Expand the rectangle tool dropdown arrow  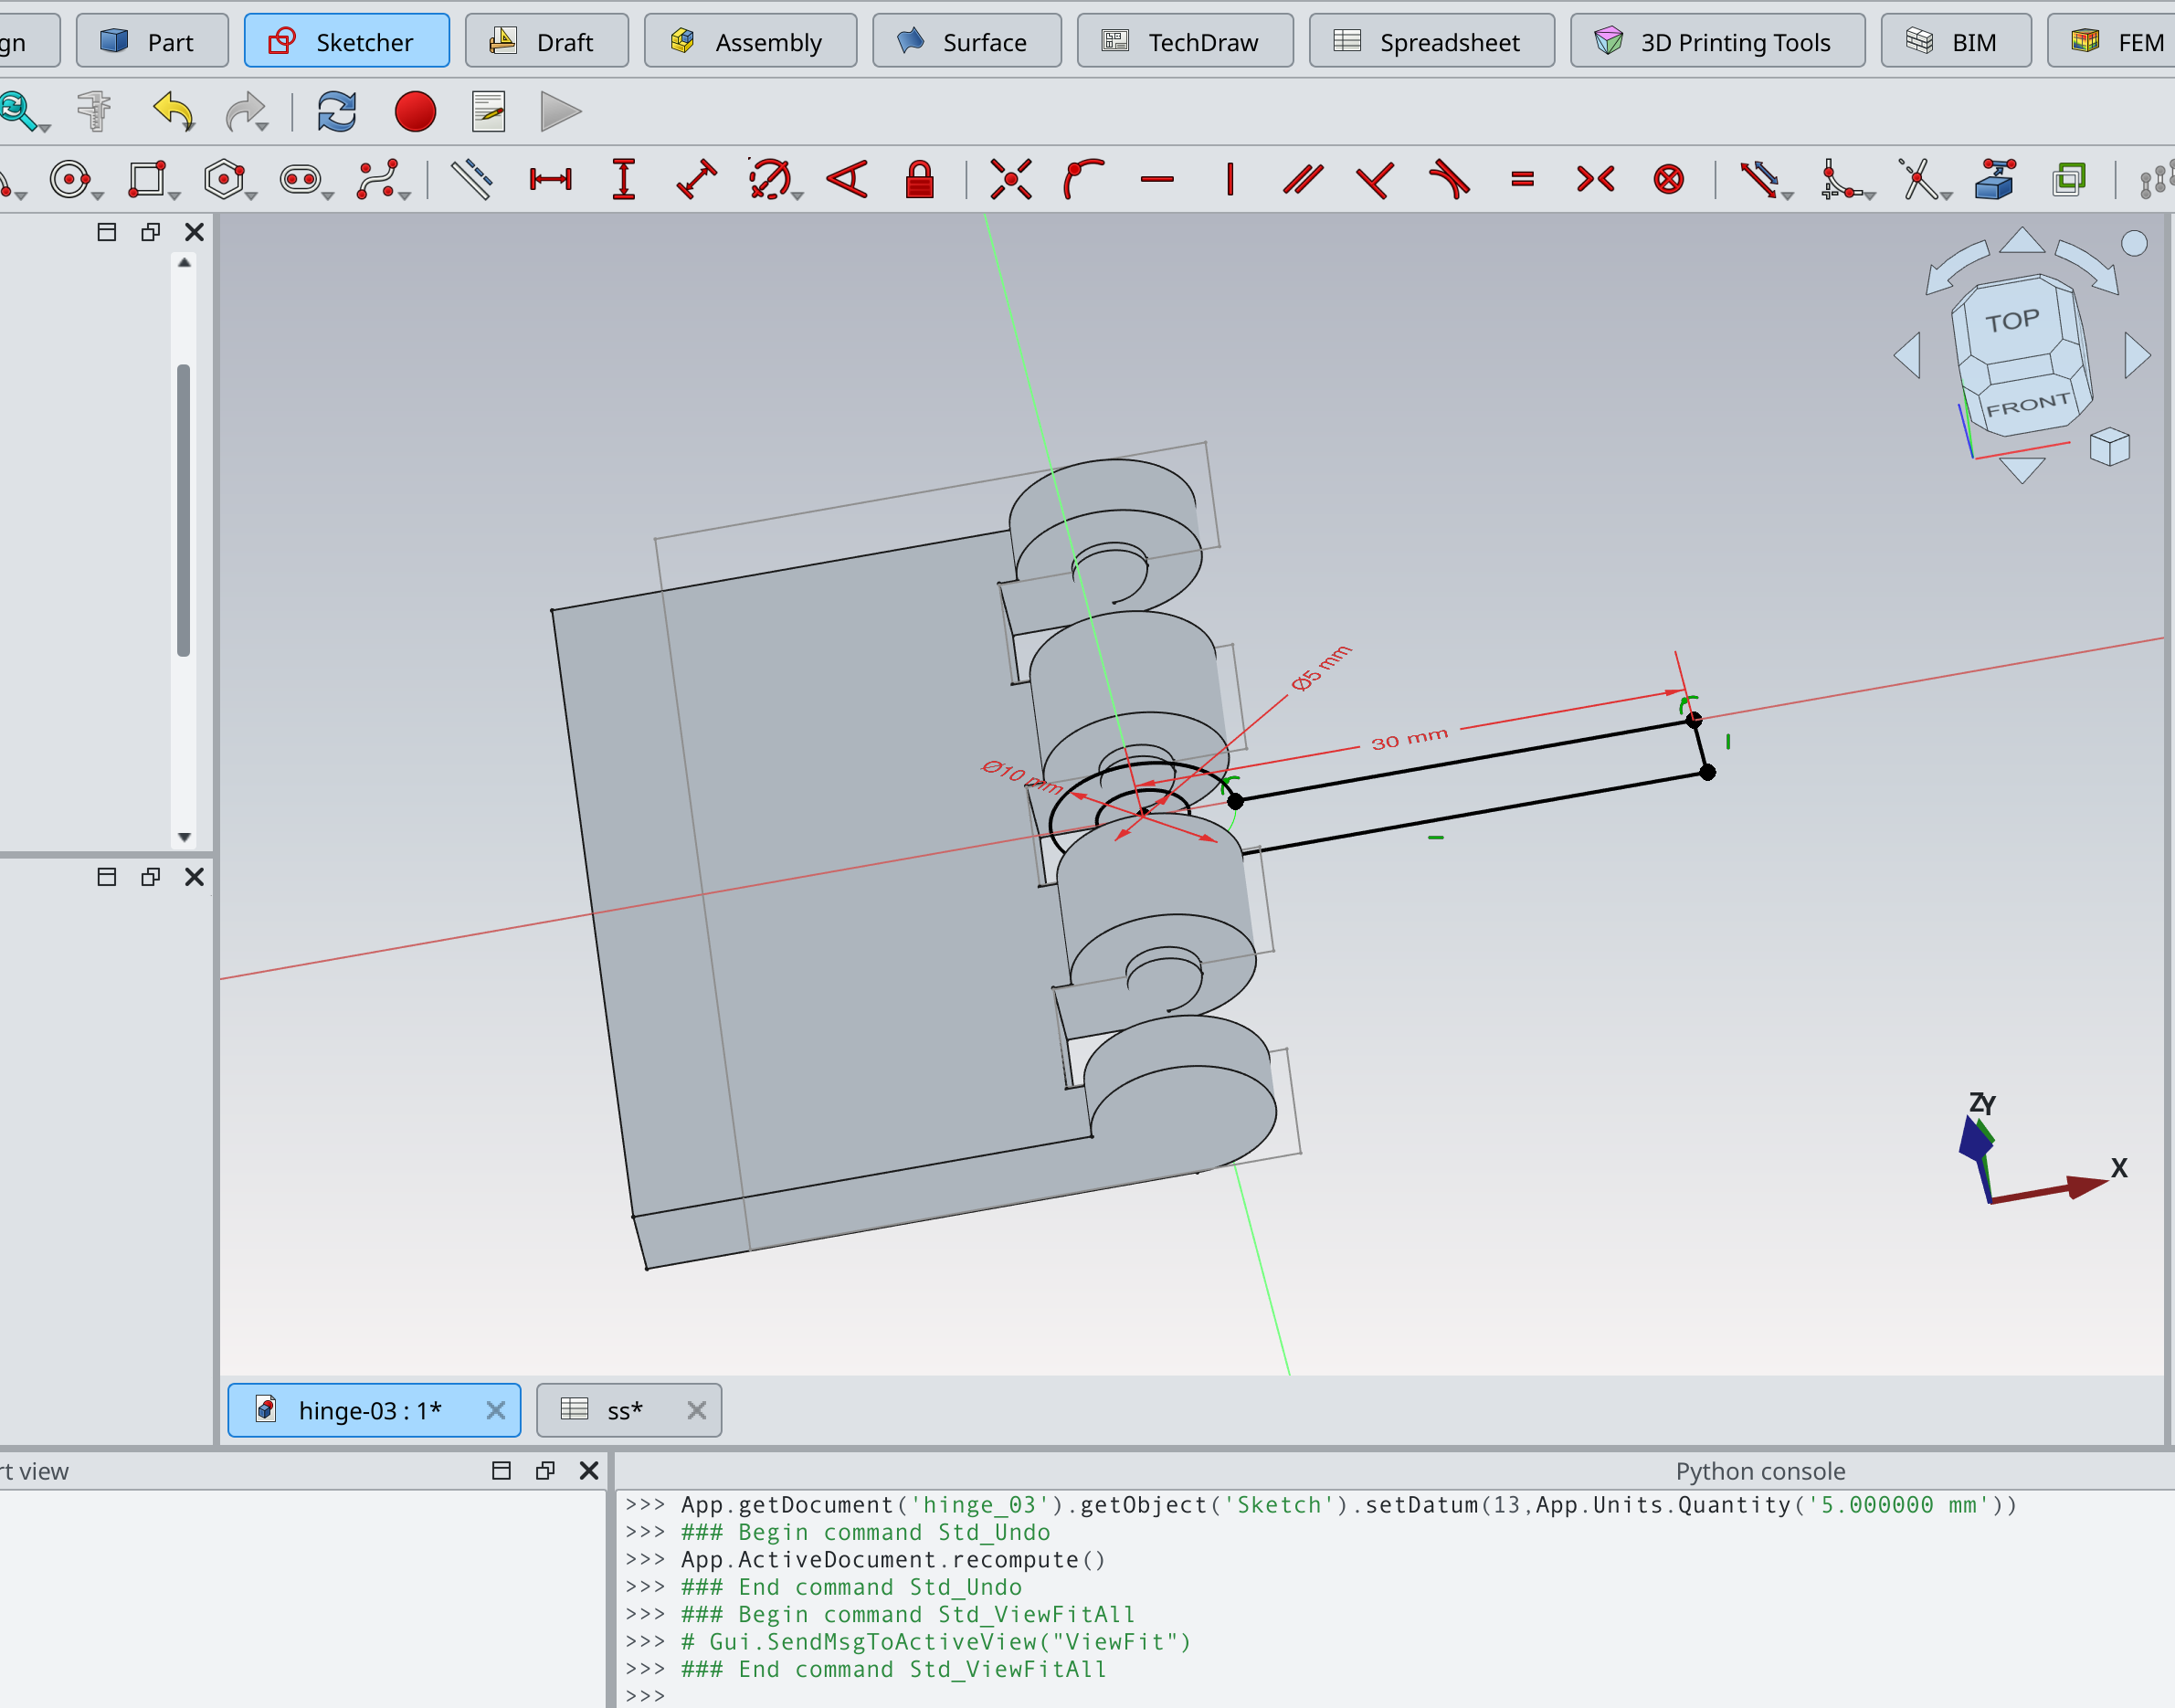tap(174, 195)
